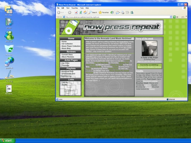Expand the Links toolbar chevron
This screenshot has width=191, height=143.
pyautogui.click(x=186, y=17)
